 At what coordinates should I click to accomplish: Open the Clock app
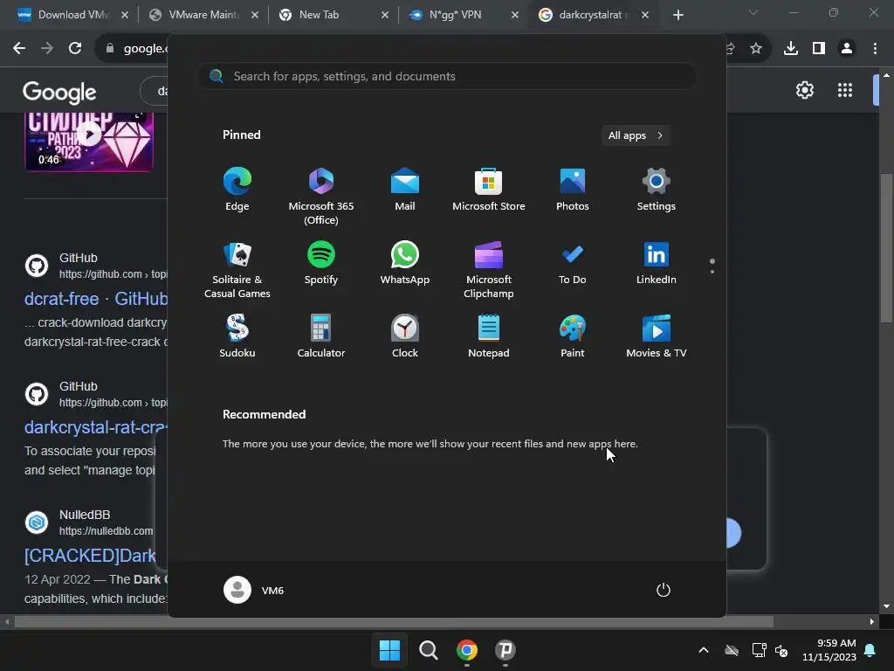click(405, 336)
